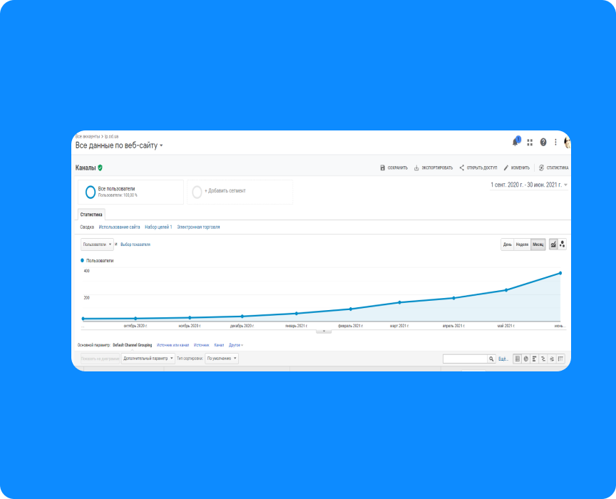Set chart interval to День
Viewport: 616px width, 499px height.
tap(507, 245)
